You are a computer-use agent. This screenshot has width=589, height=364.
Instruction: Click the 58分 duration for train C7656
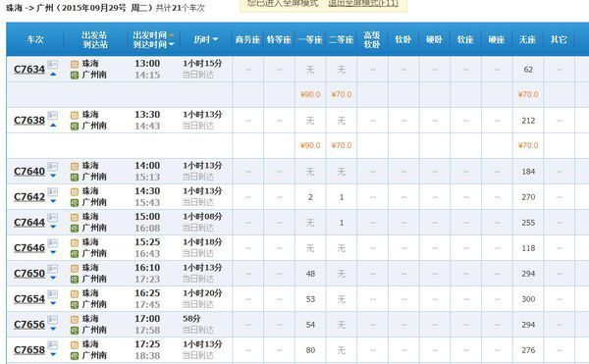coord(191,319)
